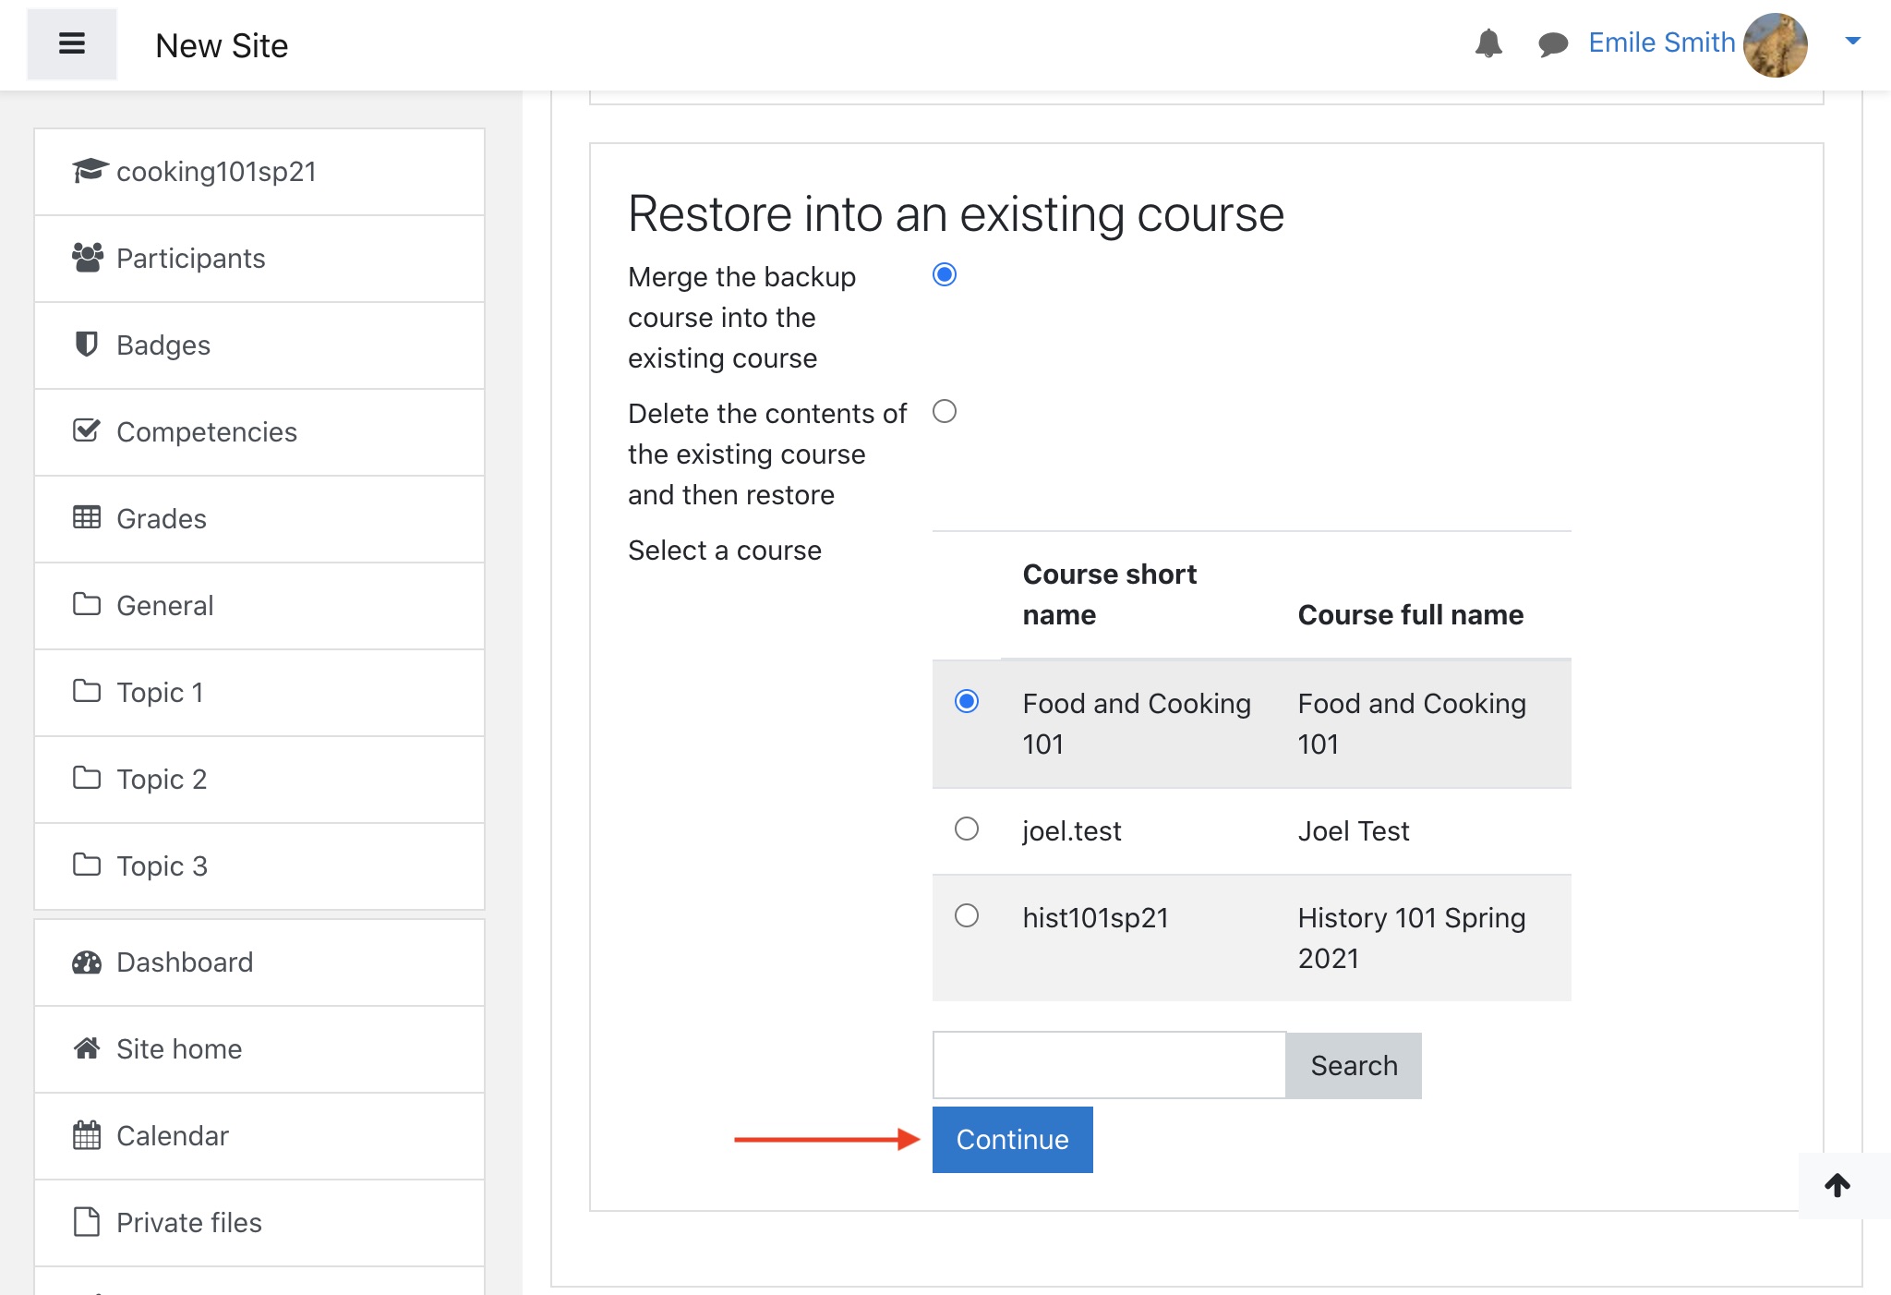Image resolution: width=1891 pixels, height=1295 pixels.
Task: Go to Topic 2 section
Action: pos(161,780)
